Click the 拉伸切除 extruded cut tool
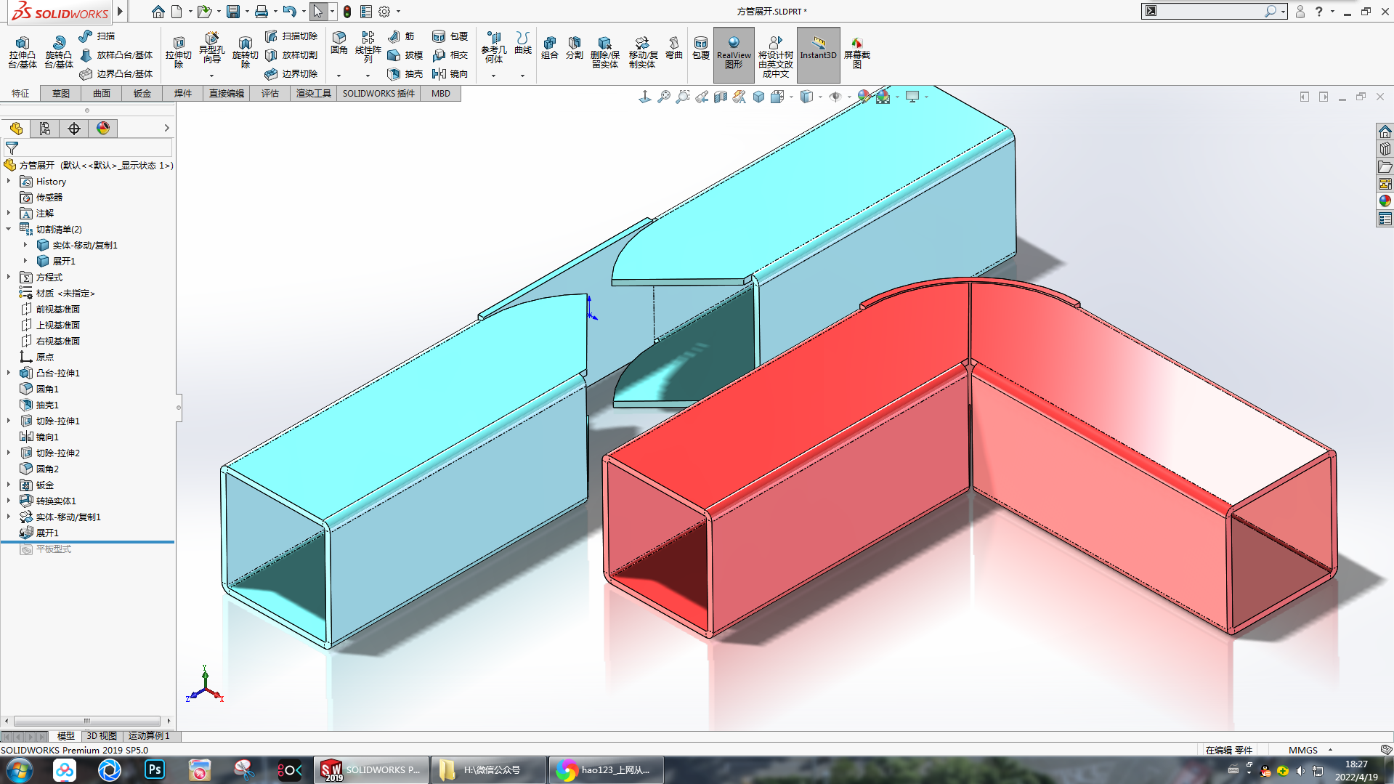Viewport: 1394px width, 784px height. (178, 52)
